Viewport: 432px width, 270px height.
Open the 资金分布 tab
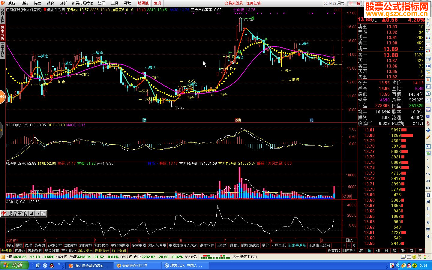[x=52, y=250]
